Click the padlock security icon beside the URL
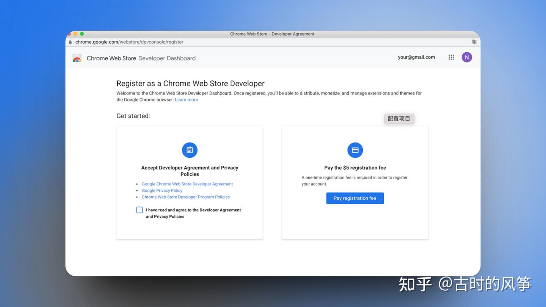 [x=70, y=42]
